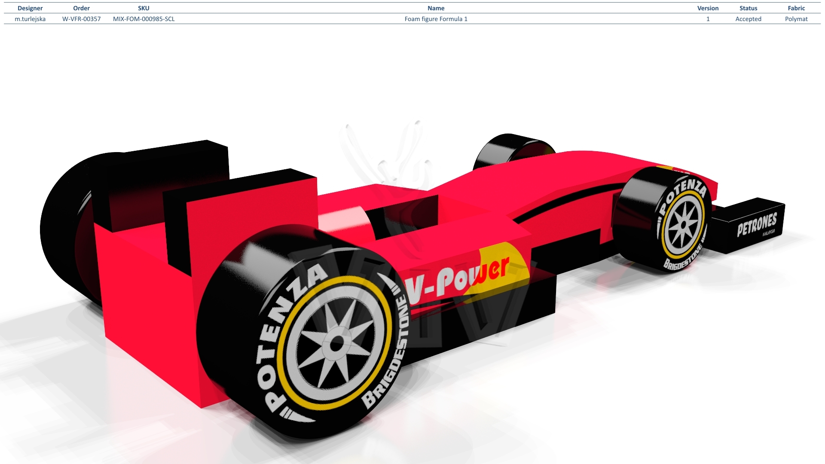
Task: Click the SKU column header
Action: tap(144, 8)
